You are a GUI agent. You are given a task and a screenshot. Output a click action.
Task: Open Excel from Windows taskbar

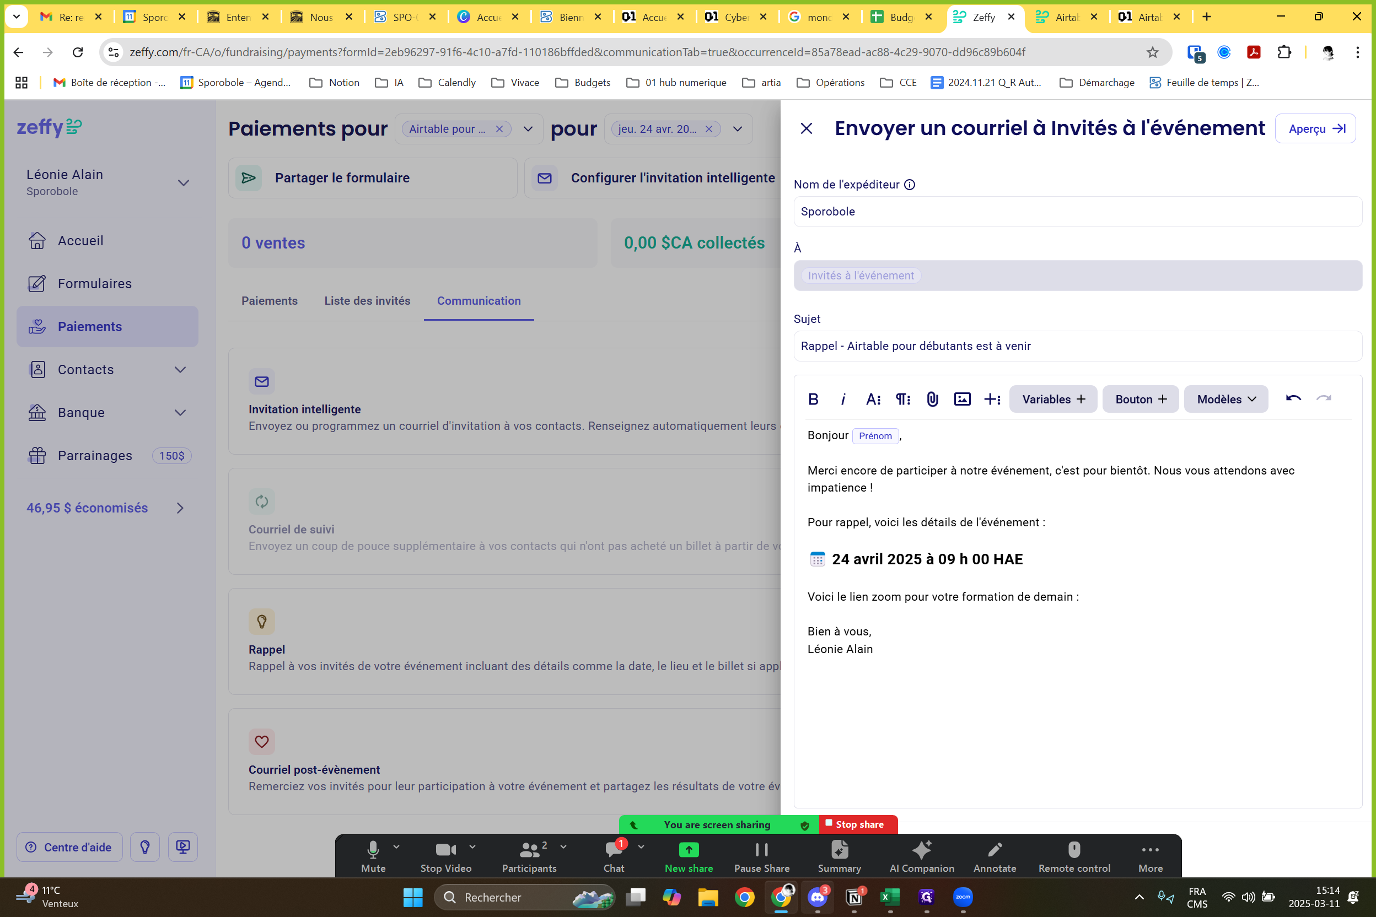click(x=890, y=897)
